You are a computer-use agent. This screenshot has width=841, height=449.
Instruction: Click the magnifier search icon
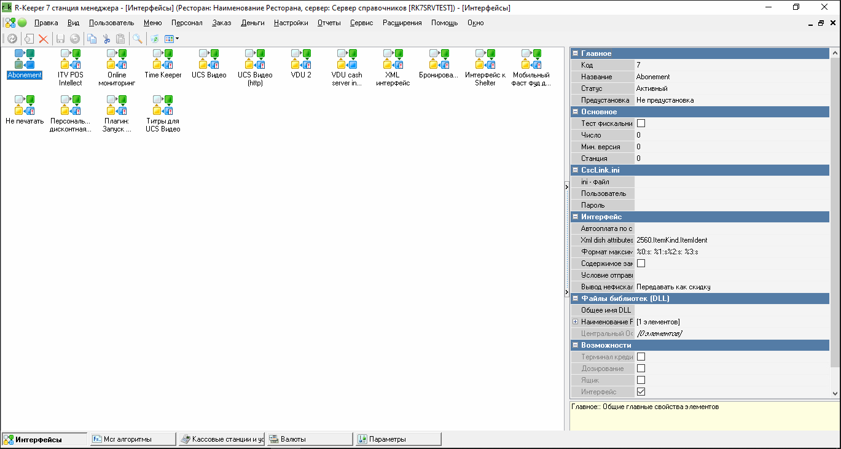138,39
